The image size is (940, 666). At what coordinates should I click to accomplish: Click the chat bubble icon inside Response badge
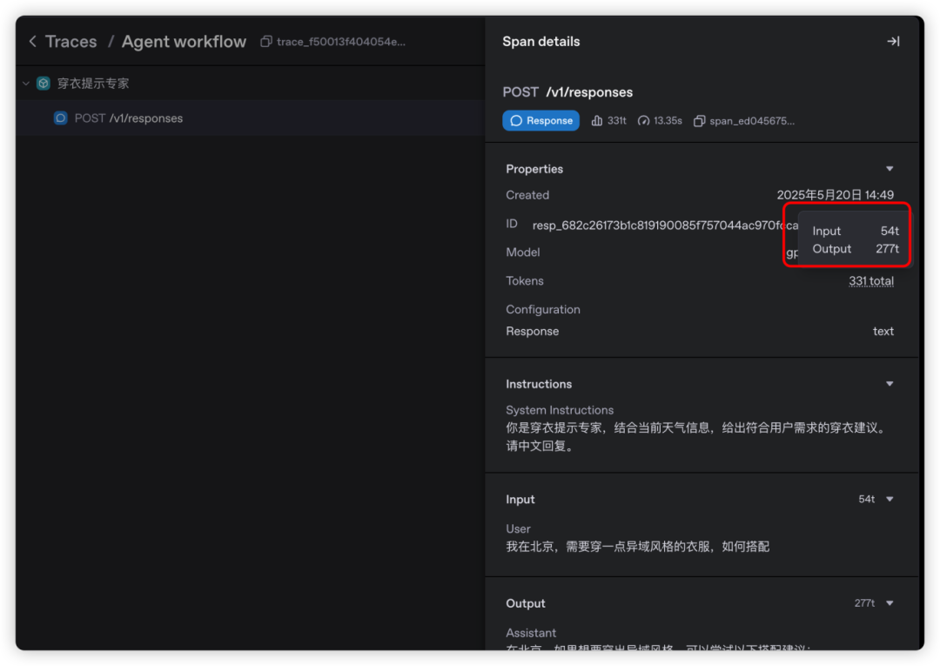pyautogui.click(x=516, y=120)
